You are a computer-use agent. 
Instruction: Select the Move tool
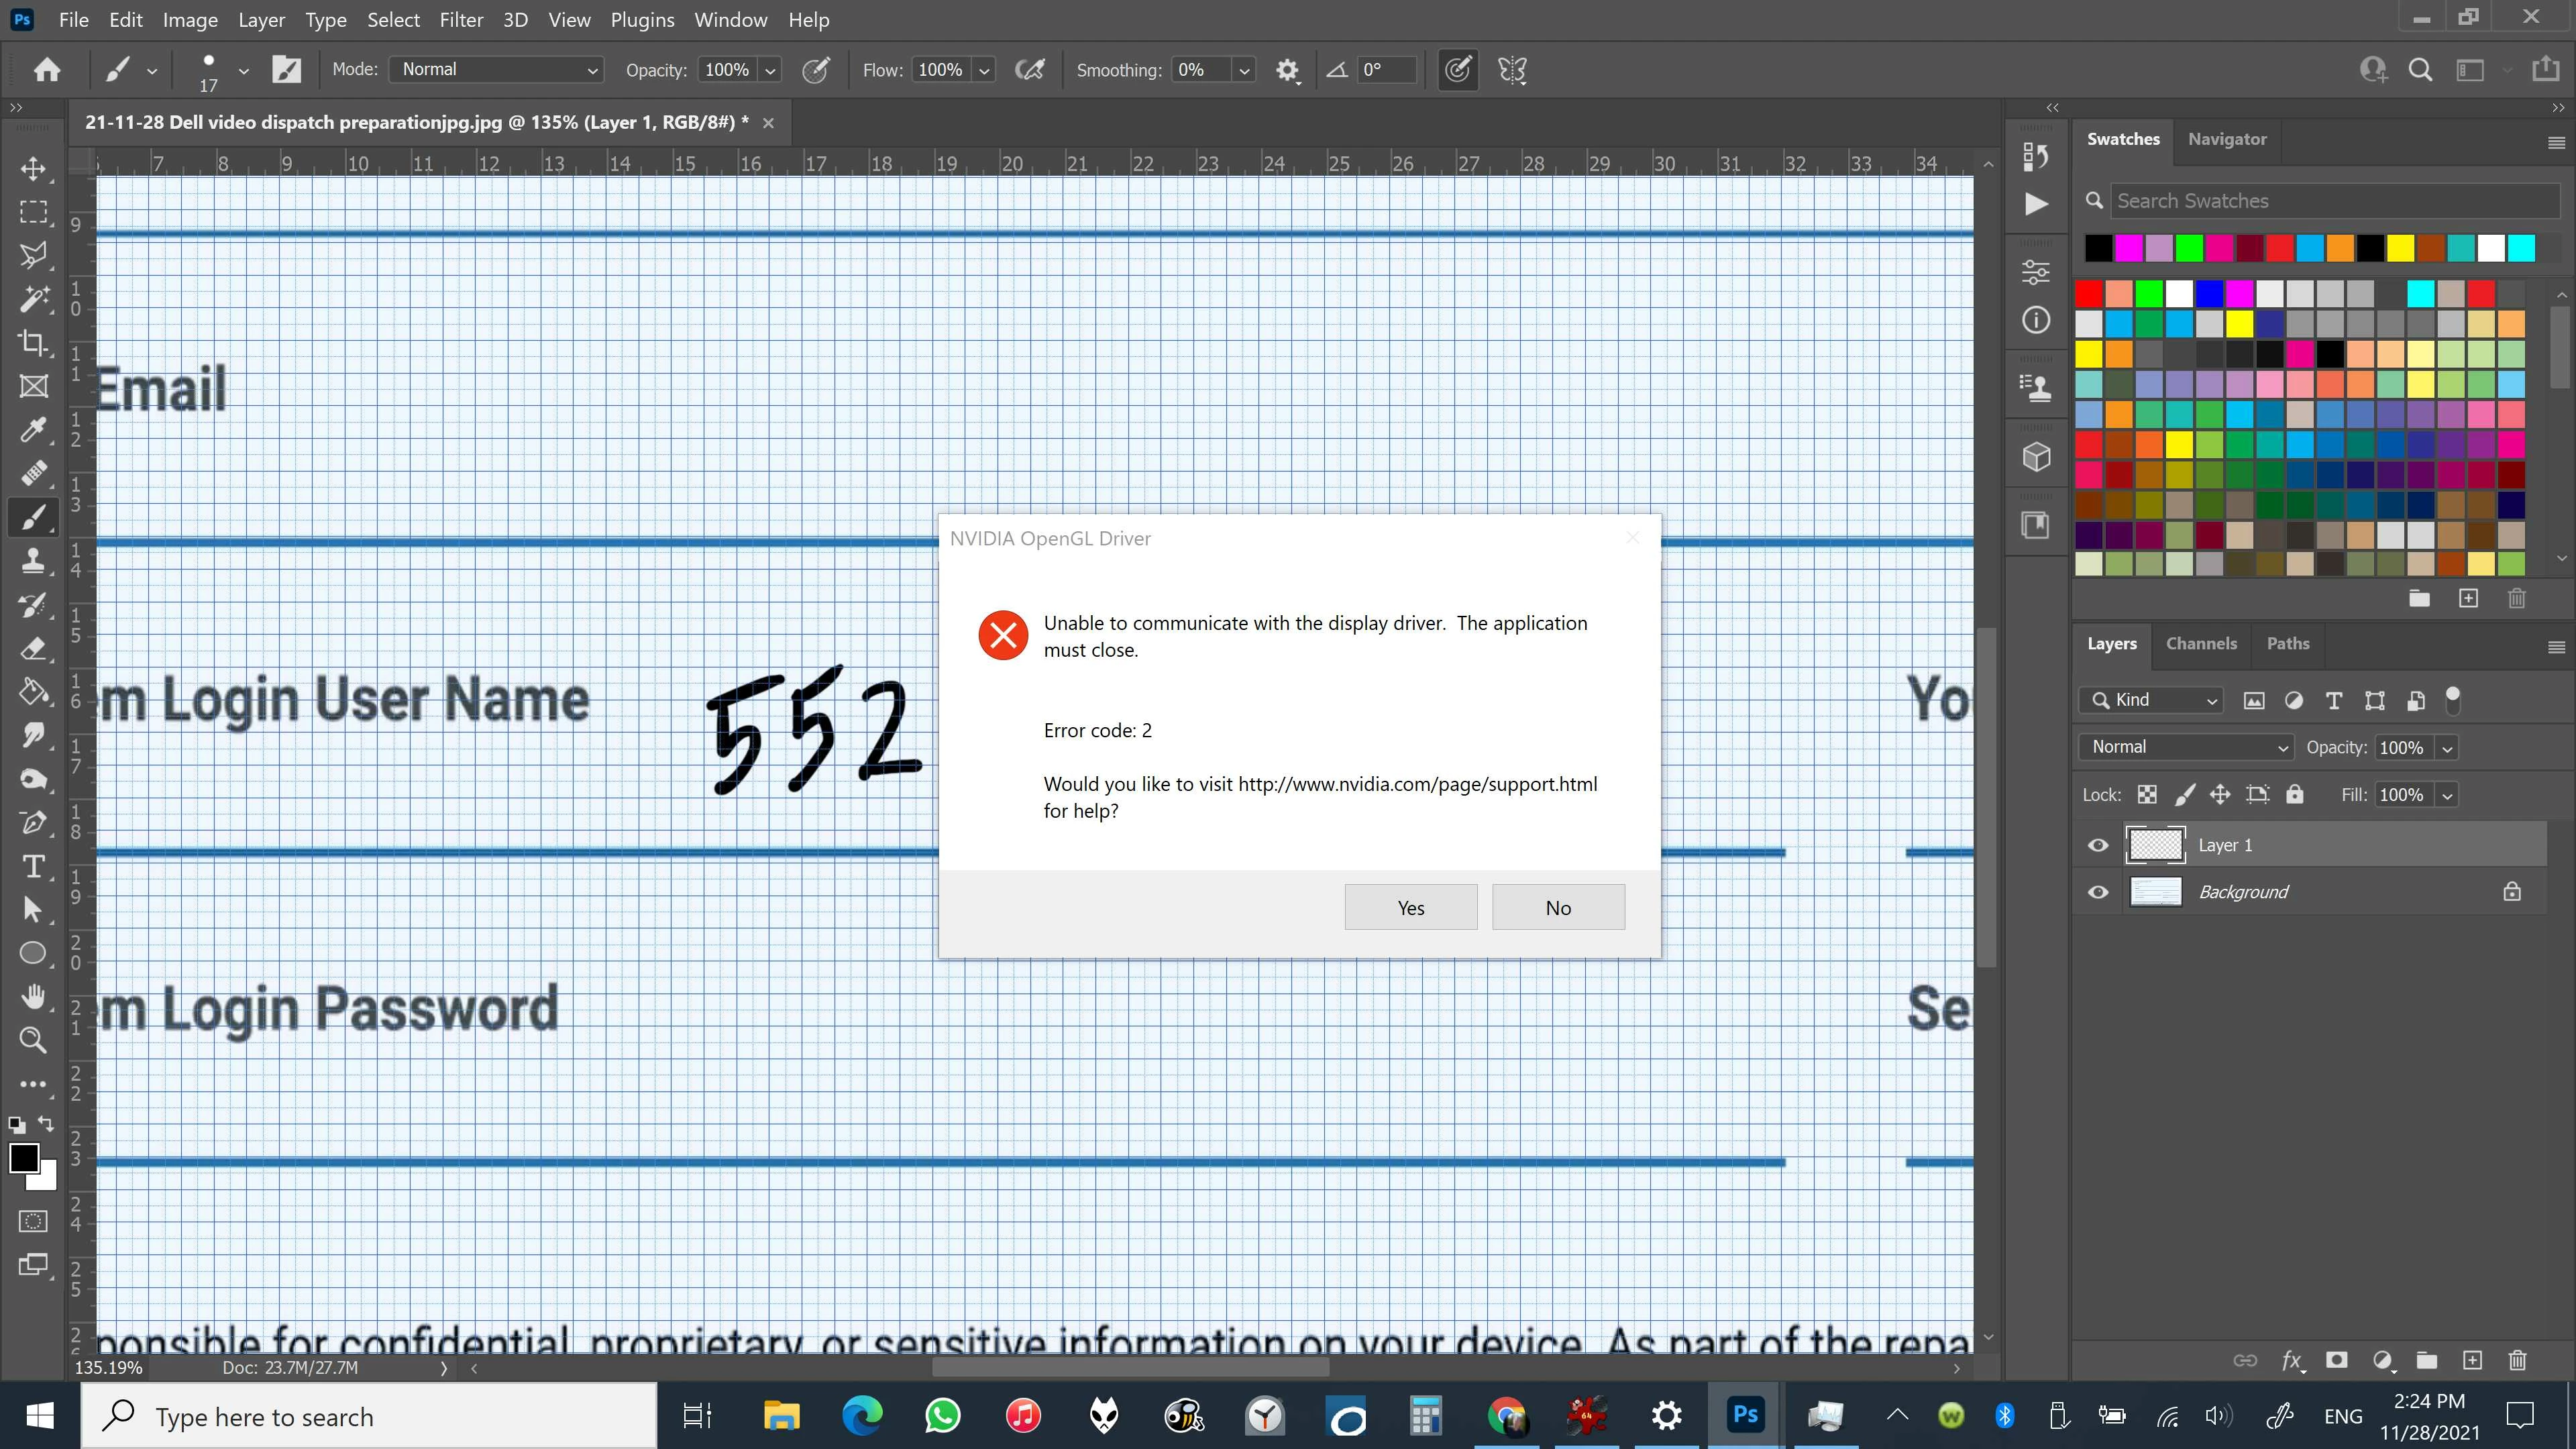pyautogui.click(x=33, y=168)
